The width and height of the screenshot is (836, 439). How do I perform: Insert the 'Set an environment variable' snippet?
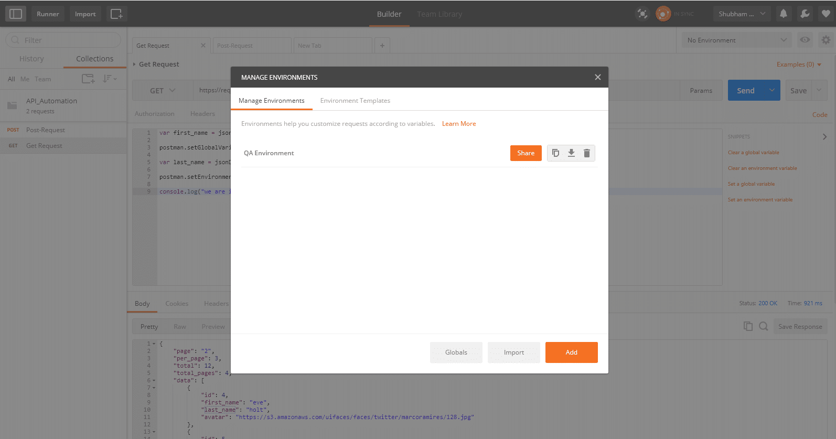[x=760, y=200]
